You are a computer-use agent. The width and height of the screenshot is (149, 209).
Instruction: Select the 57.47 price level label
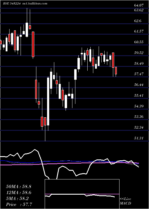139,74
